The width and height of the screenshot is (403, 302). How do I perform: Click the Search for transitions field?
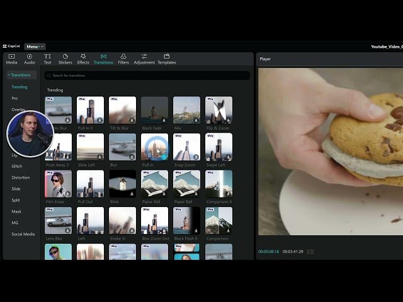(x=147, y=75)
